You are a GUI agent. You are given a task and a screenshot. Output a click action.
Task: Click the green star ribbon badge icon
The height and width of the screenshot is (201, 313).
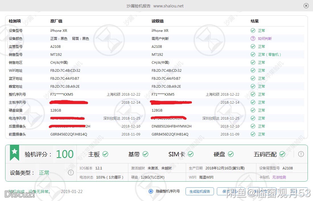pyautogui.click(x=15, y=152)
